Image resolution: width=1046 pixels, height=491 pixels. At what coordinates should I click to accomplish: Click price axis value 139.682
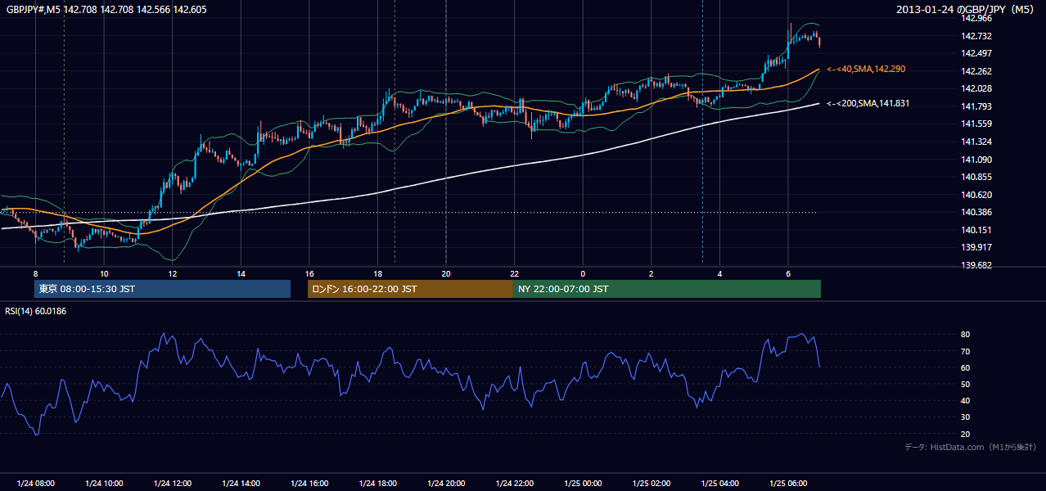pos(977,265)
